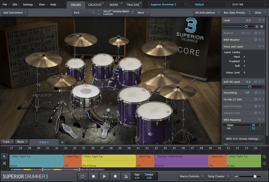Screen dimensions: 269x182
Task: Adjust the master volume slider knob
Action: 255,176
